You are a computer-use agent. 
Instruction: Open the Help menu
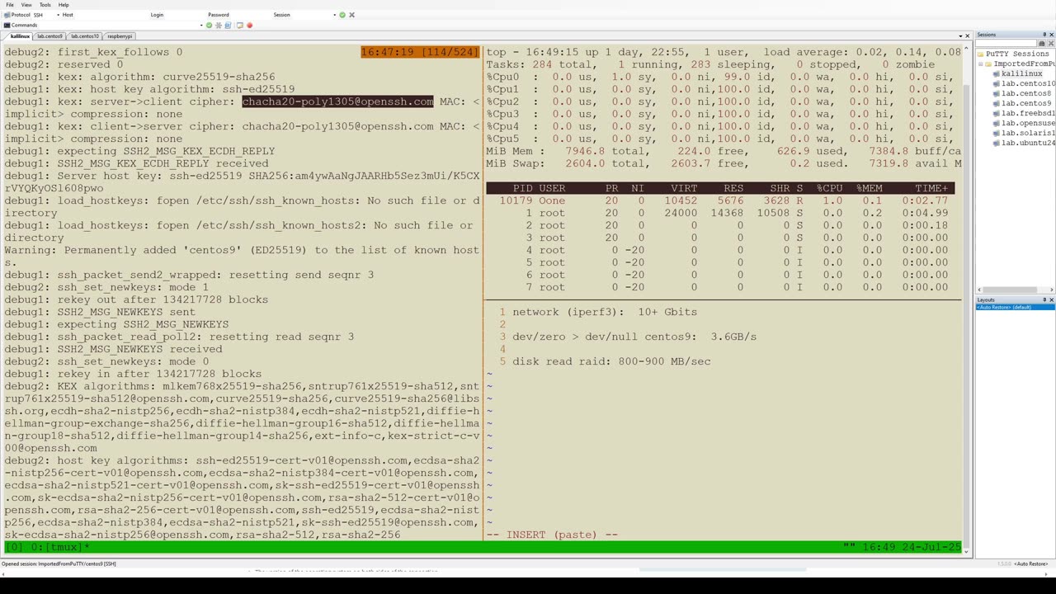click(x=64, y=5)
